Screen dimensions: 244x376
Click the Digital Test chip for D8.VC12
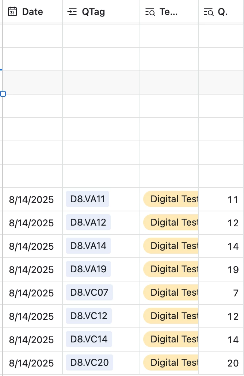(x=171, y=316)
